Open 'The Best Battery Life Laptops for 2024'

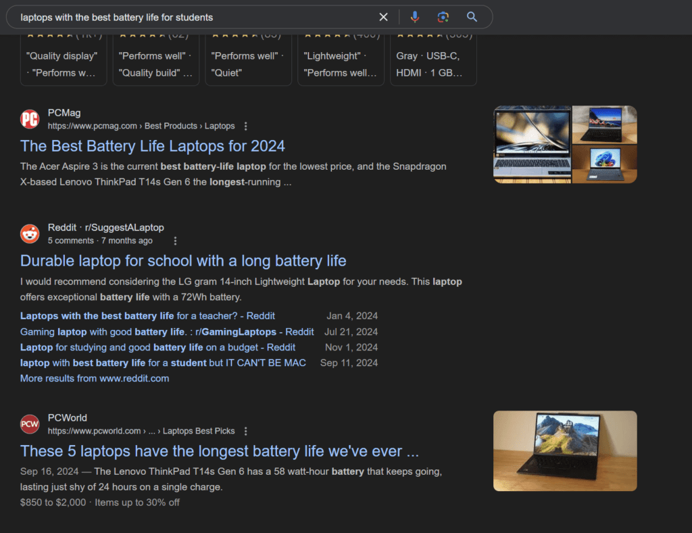[153, 146]
